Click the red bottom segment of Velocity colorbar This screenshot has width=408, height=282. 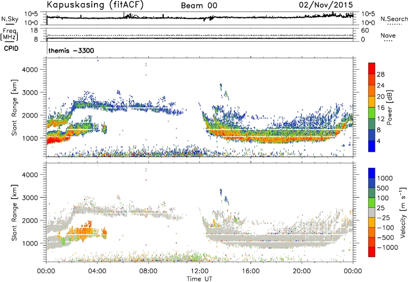click(x=372, y=252)
